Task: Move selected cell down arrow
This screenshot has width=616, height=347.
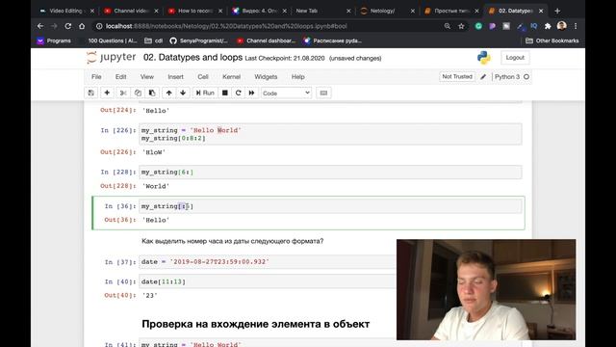Action: pos(183,93)
